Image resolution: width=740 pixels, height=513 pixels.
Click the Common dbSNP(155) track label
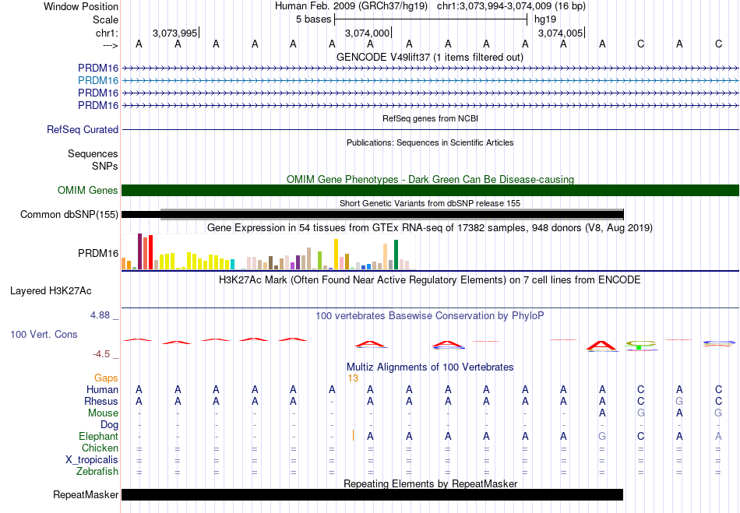[69, 215]
